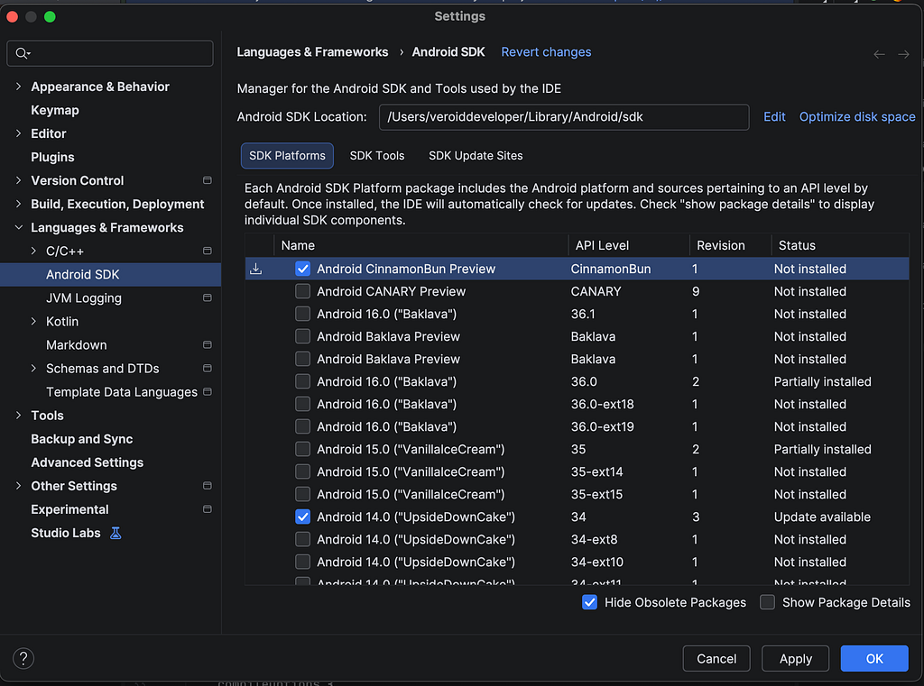Viewport: 924px width, 686px height.
Task: Click the Cancel button
Action: click(x=716, y=658)
